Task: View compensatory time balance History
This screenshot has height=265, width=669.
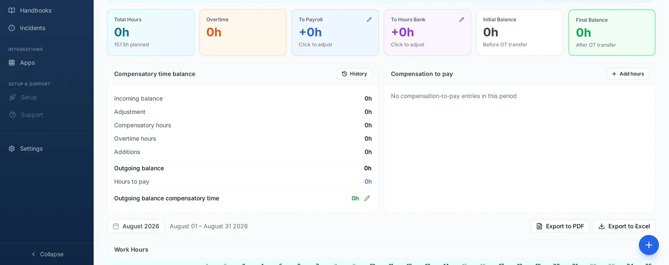Action: coord(354,74)
